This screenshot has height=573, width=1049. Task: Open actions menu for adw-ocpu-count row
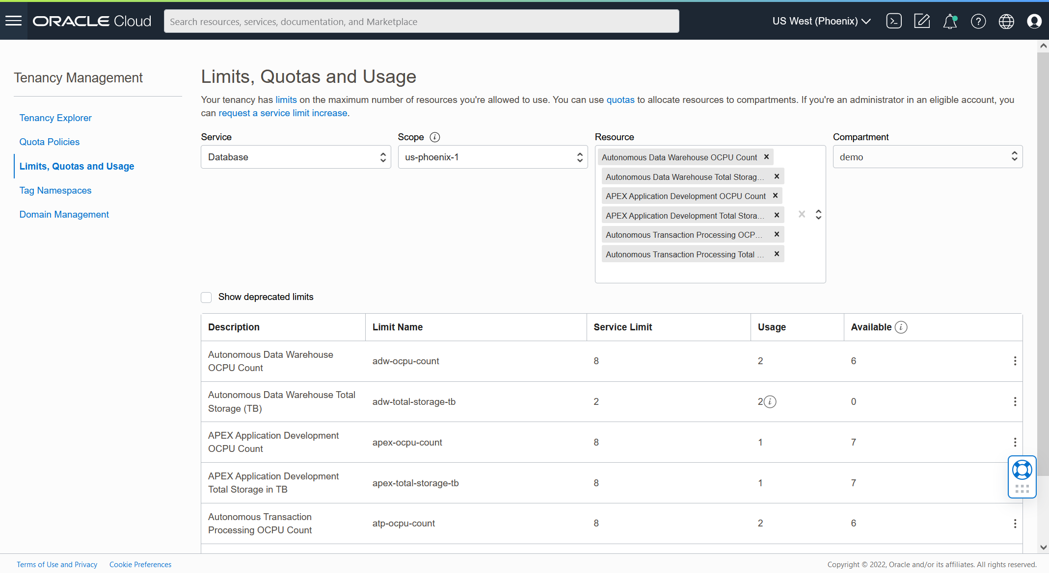pos(1015,361)
